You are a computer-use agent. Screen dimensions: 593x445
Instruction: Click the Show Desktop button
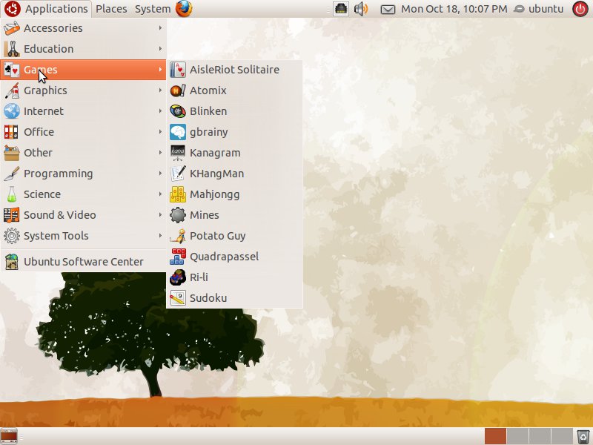(9, 436)
